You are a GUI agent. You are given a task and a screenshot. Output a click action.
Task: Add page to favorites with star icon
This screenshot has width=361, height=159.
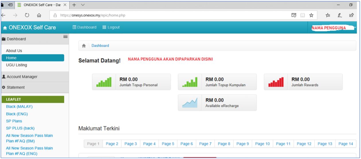coord(311,15)
